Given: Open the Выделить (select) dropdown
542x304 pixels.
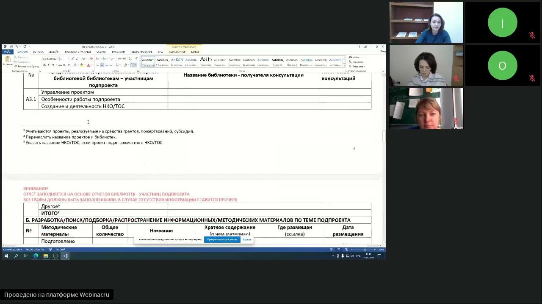Looking at the screenshot, I should pos(357,66).
